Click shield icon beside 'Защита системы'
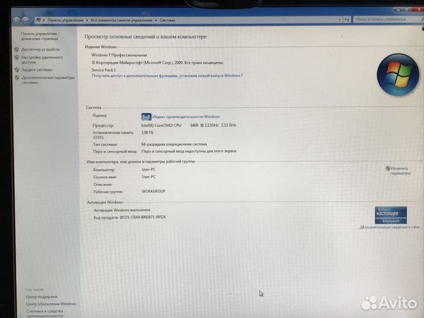The width and height of the screenshot is (424, 318). (16, 69)
